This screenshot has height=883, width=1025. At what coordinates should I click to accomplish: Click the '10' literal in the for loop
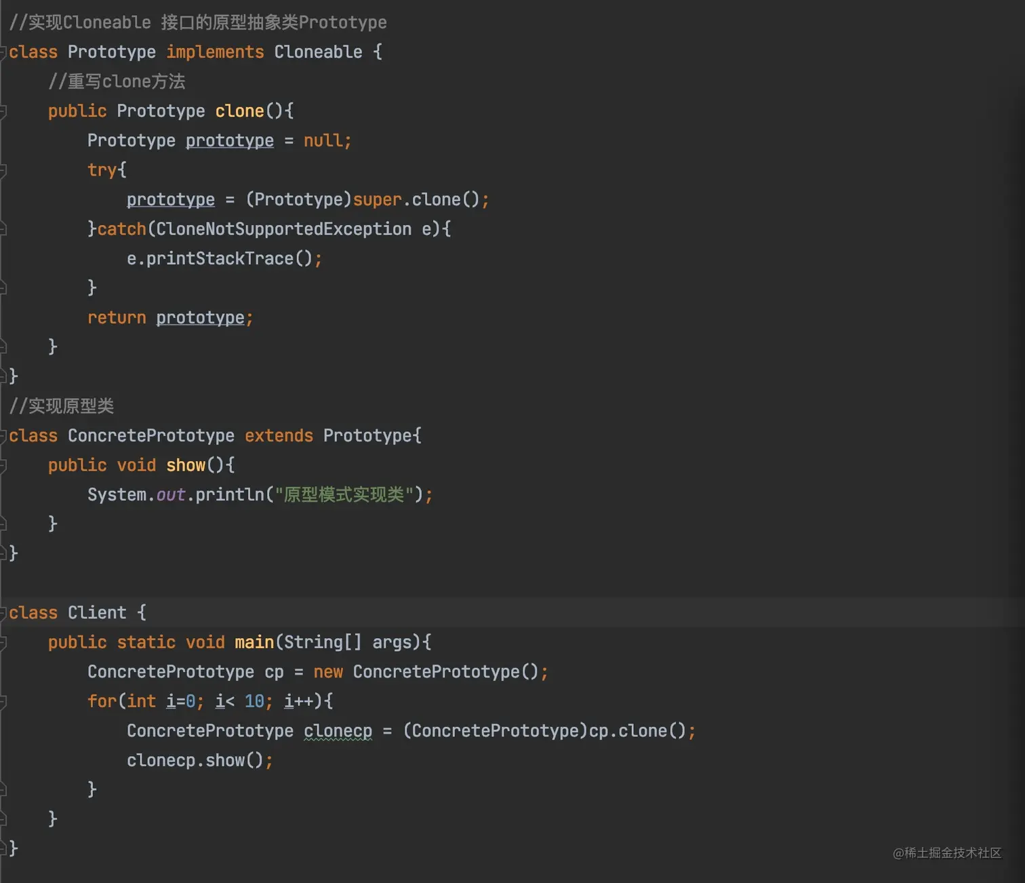[254, 701]
